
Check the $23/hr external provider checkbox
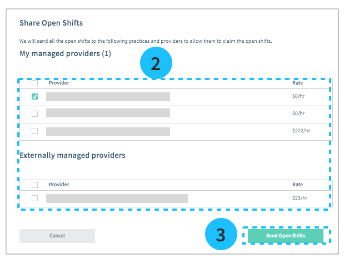pos(35,198)
